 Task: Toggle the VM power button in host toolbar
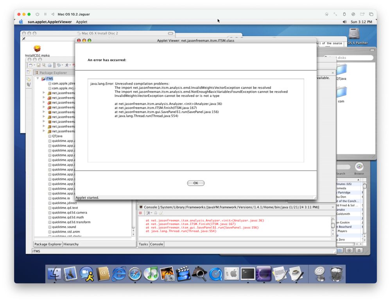[38, 14]
